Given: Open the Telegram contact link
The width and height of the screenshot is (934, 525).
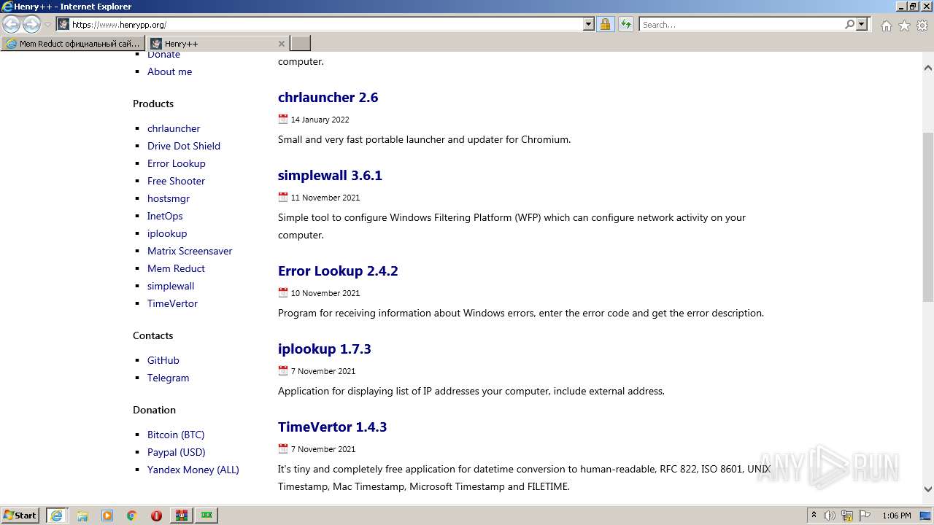Looking at the screenshot, I should [x=168, y=378].
